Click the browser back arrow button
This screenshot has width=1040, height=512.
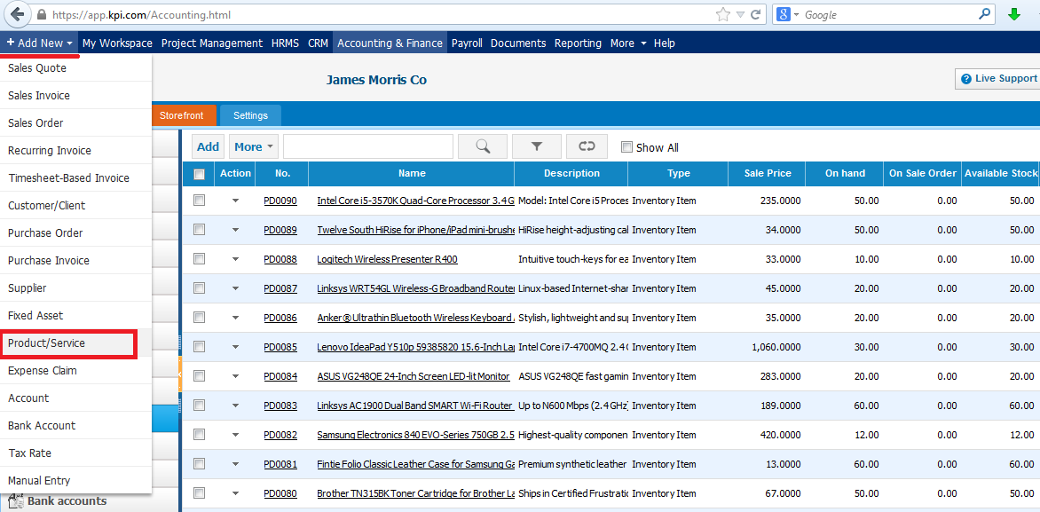16,14
